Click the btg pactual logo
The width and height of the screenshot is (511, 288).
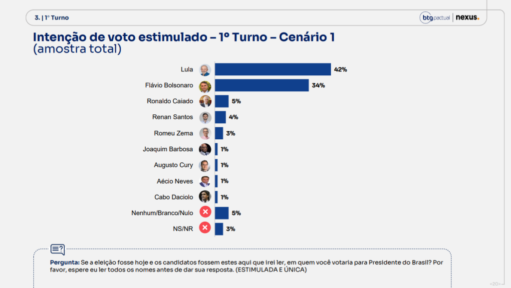pyautogui.click(x=435, y=17)
